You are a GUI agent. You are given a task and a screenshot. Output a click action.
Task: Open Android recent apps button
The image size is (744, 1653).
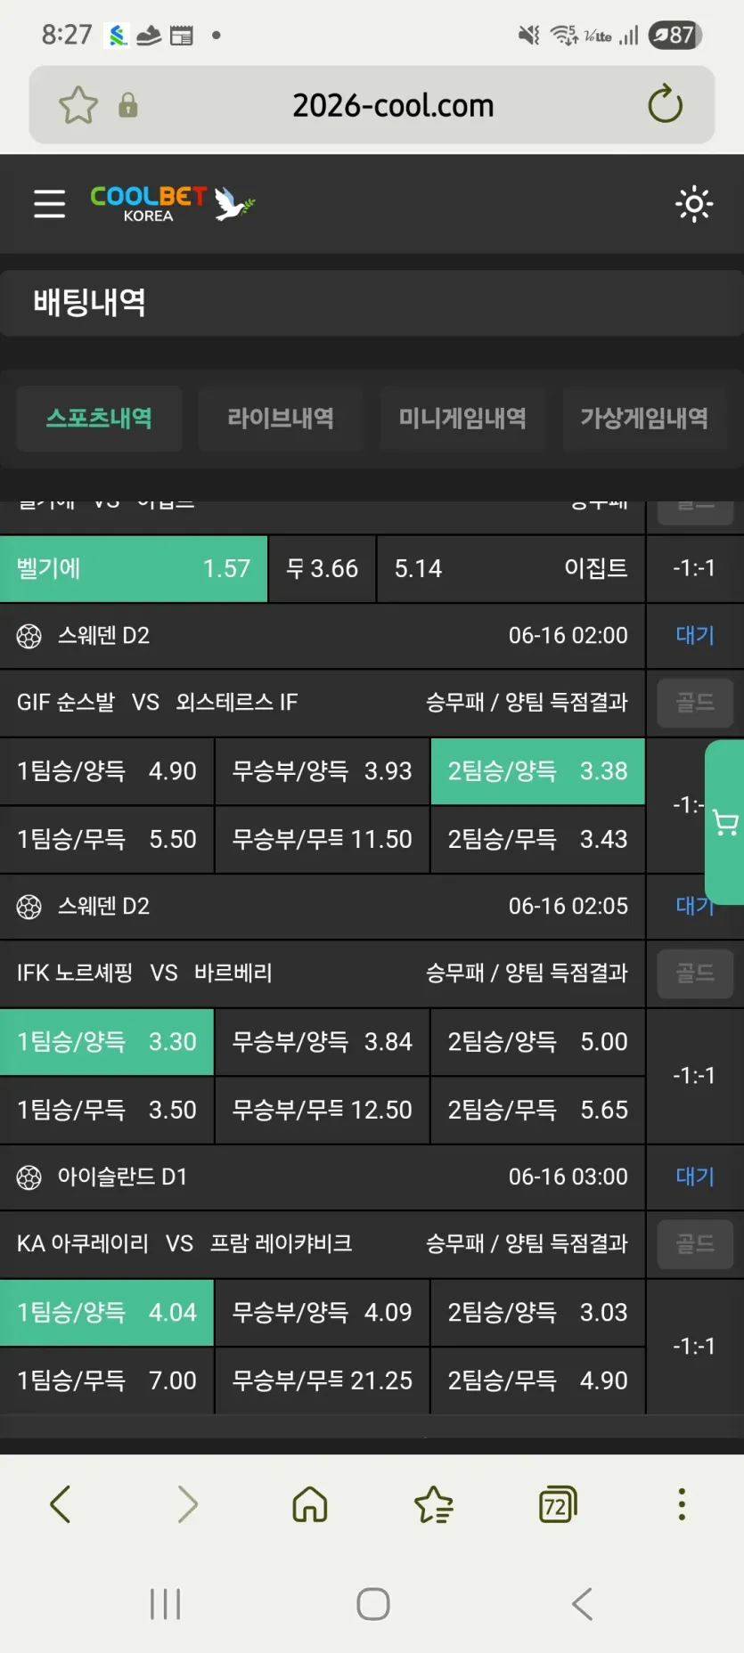166,1604
